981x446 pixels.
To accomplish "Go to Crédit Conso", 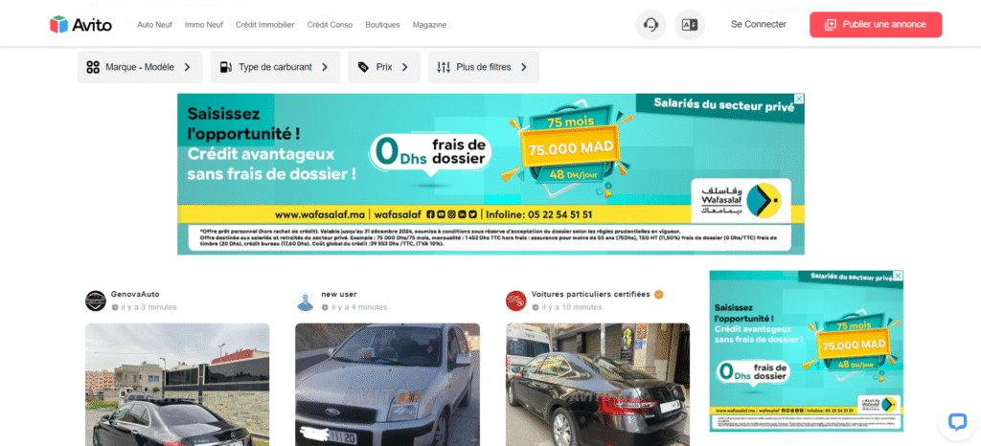I will coord(330,25).
